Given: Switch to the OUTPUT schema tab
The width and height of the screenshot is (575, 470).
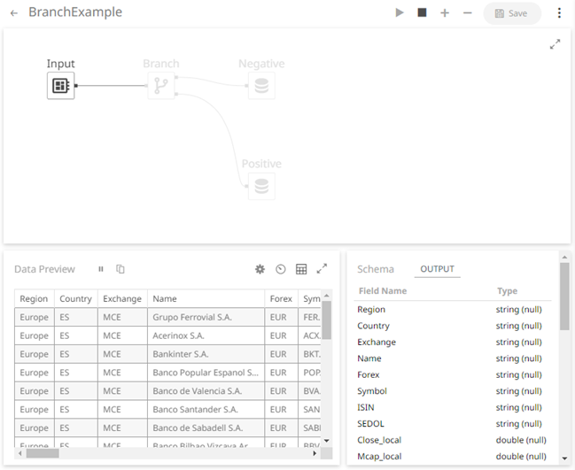Looking at the screenshot, I should (x=437, y=269).
